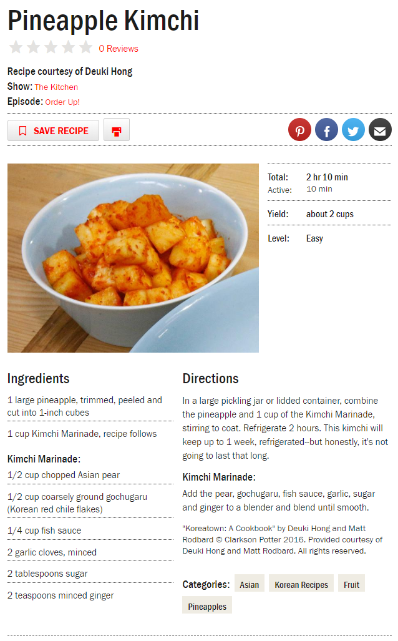Select the Korean Recipes category tag

pyautogui.click(x=301, y=585)
